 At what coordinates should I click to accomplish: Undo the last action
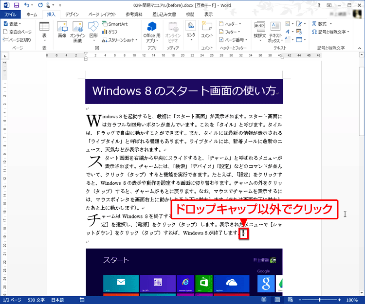click(x=27, y=5)
